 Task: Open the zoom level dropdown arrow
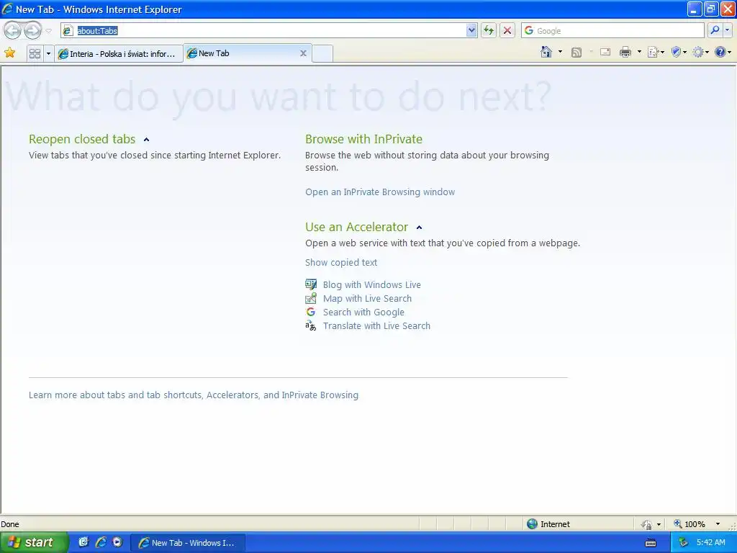(x=718, y=524)
